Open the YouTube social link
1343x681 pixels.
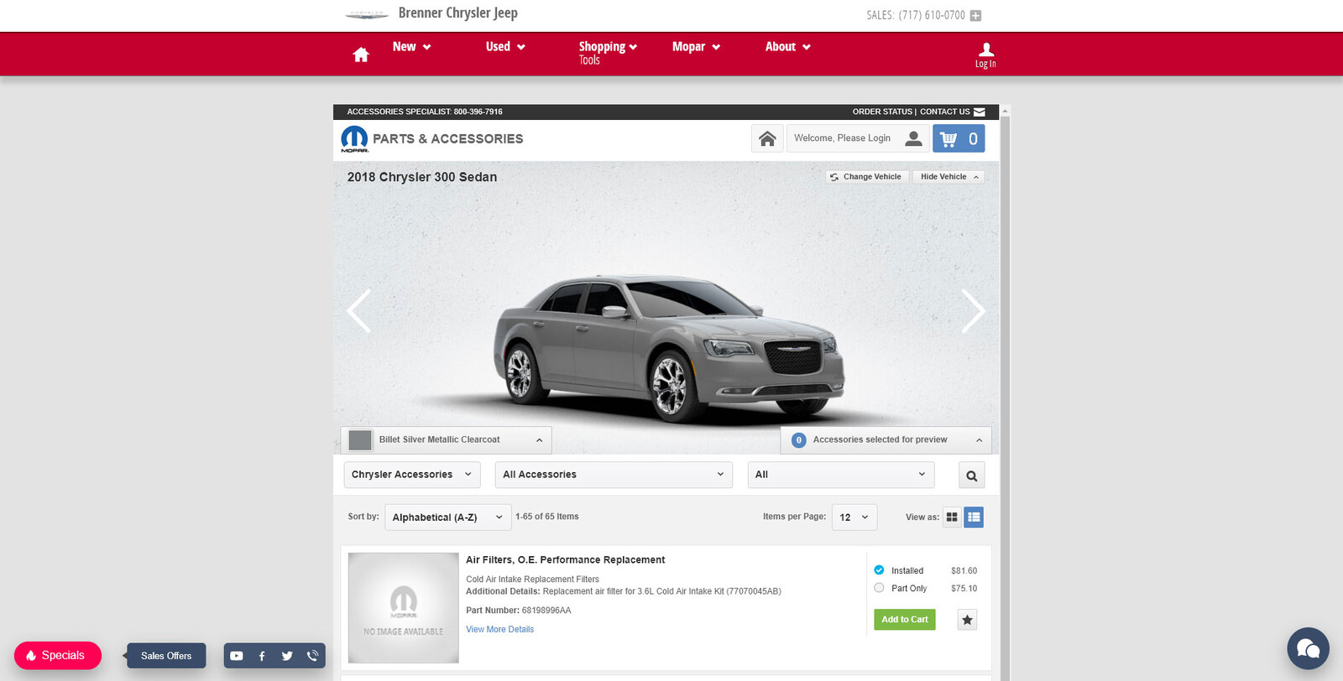coord(237,656)
